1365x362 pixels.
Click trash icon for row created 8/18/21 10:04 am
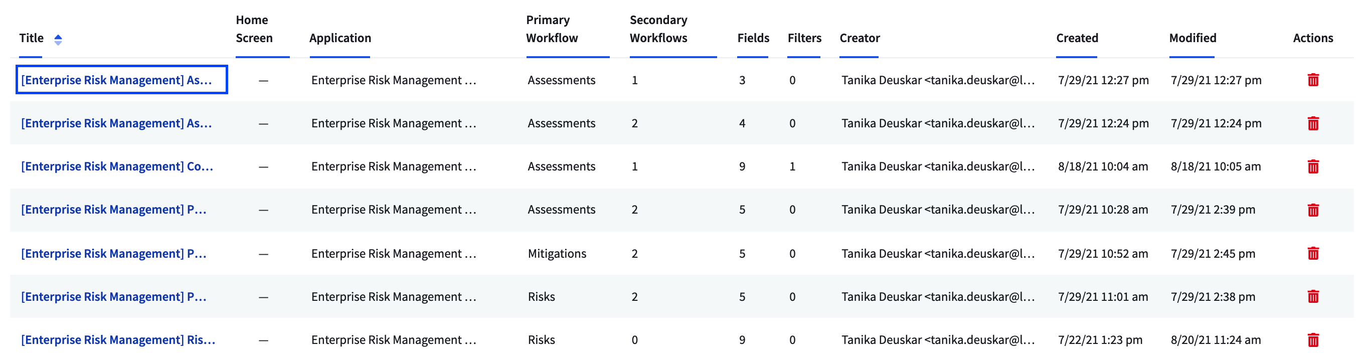1312,166
